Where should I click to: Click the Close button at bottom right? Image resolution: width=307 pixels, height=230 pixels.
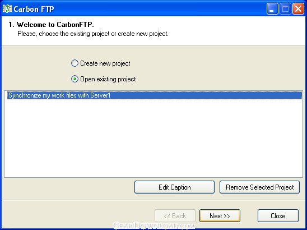278,216
